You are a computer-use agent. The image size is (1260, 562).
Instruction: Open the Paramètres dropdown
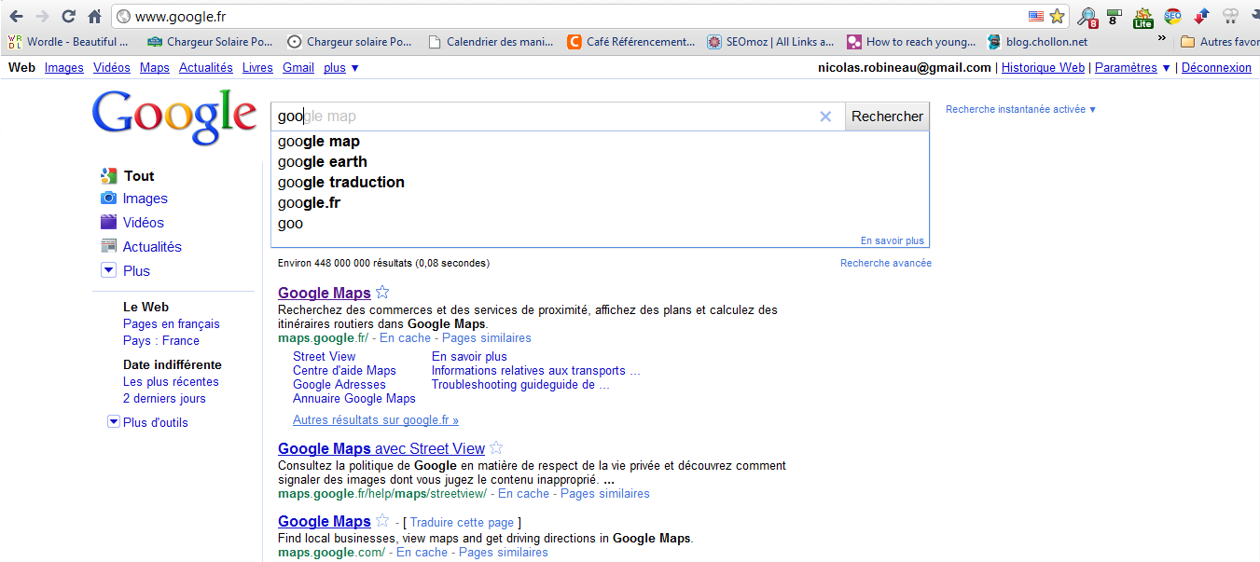click(x=1132, y=68)
